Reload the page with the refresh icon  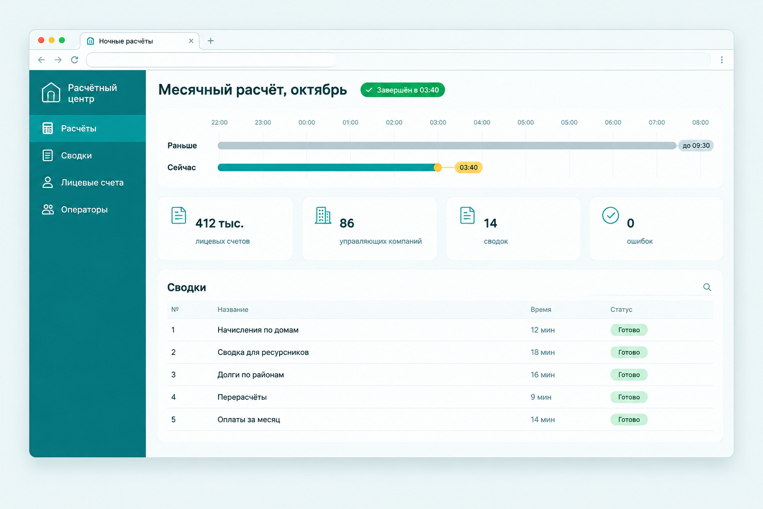(x=75, y=60)
